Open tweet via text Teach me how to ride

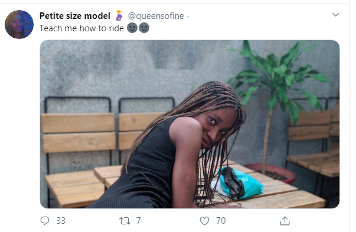click(81, 28)
